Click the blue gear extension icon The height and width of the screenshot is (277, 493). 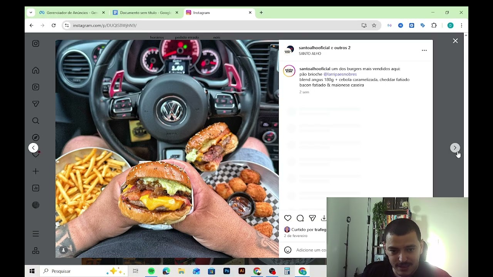pos(412,25)
